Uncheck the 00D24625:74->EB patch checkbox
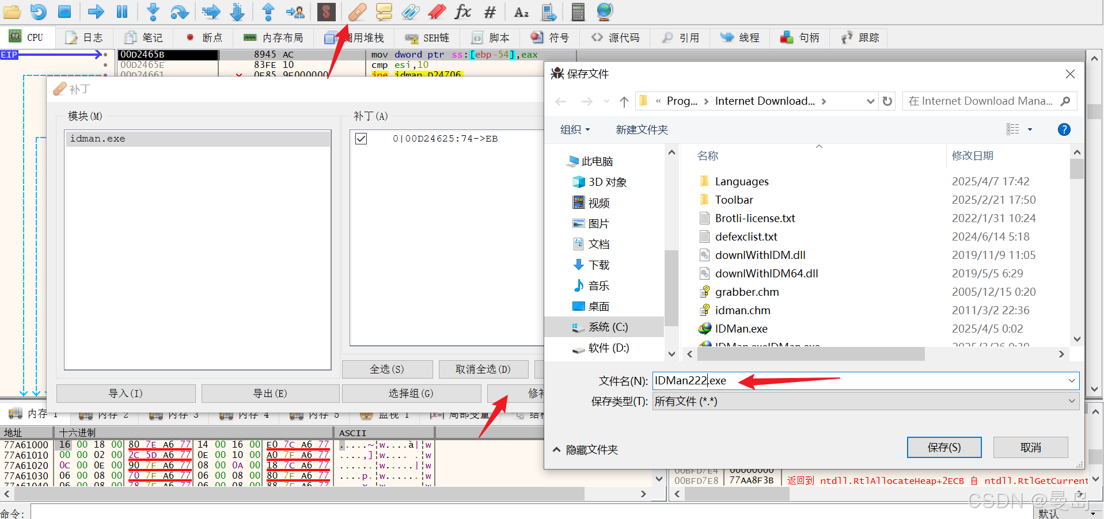Screen dimensions: 1104x519 [361, 139]
